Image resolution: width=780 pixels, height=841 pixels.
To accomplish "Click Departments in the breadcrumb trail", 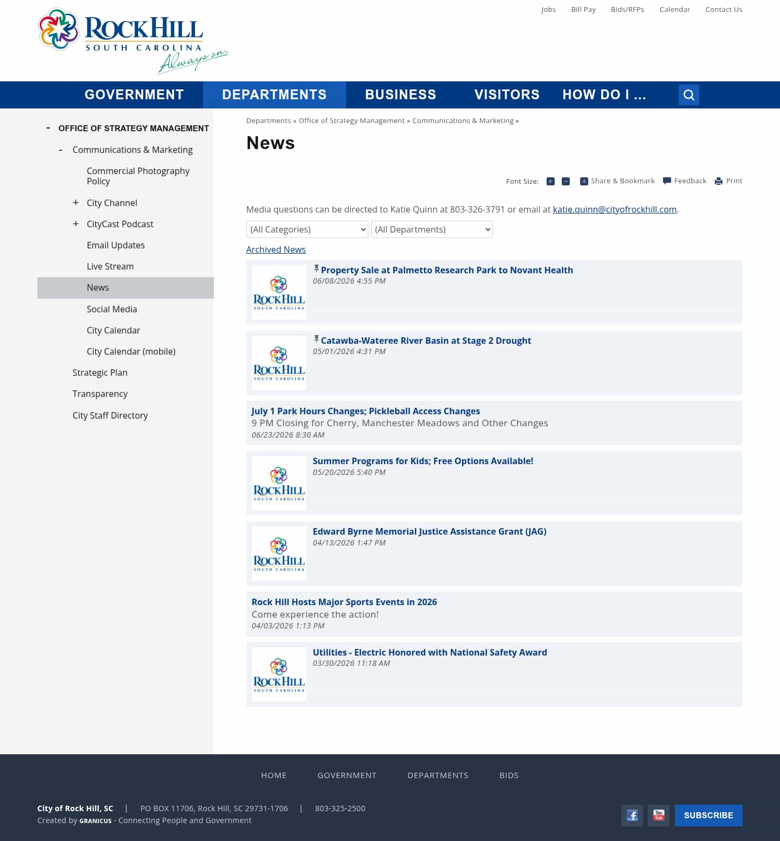I will point(269,120).
